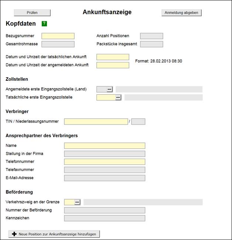Open lookup for Angemeldete erste Eingangszollstelle (Land)
Viewport: 232px width, 240px height.
coord(109,89)
